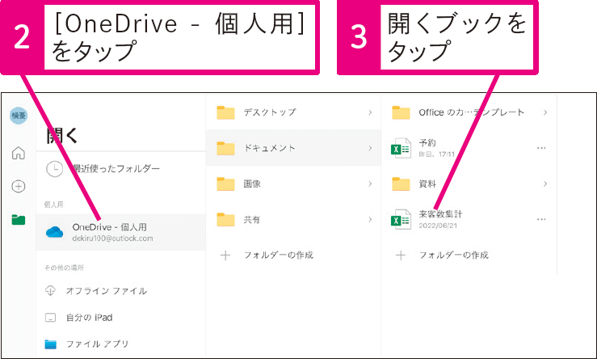Viewport: 597px width, 359px height.
Task: Select OneDrive - 個人用 location
Action: 120,232
